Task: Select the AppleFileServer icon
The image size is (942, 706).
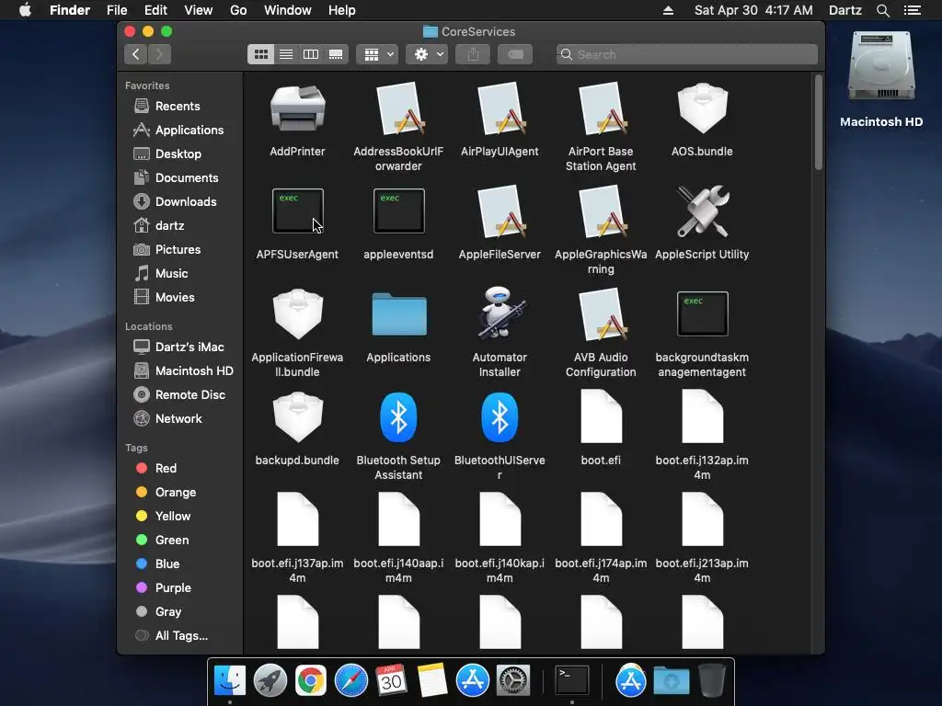Action: click(500, 211)
